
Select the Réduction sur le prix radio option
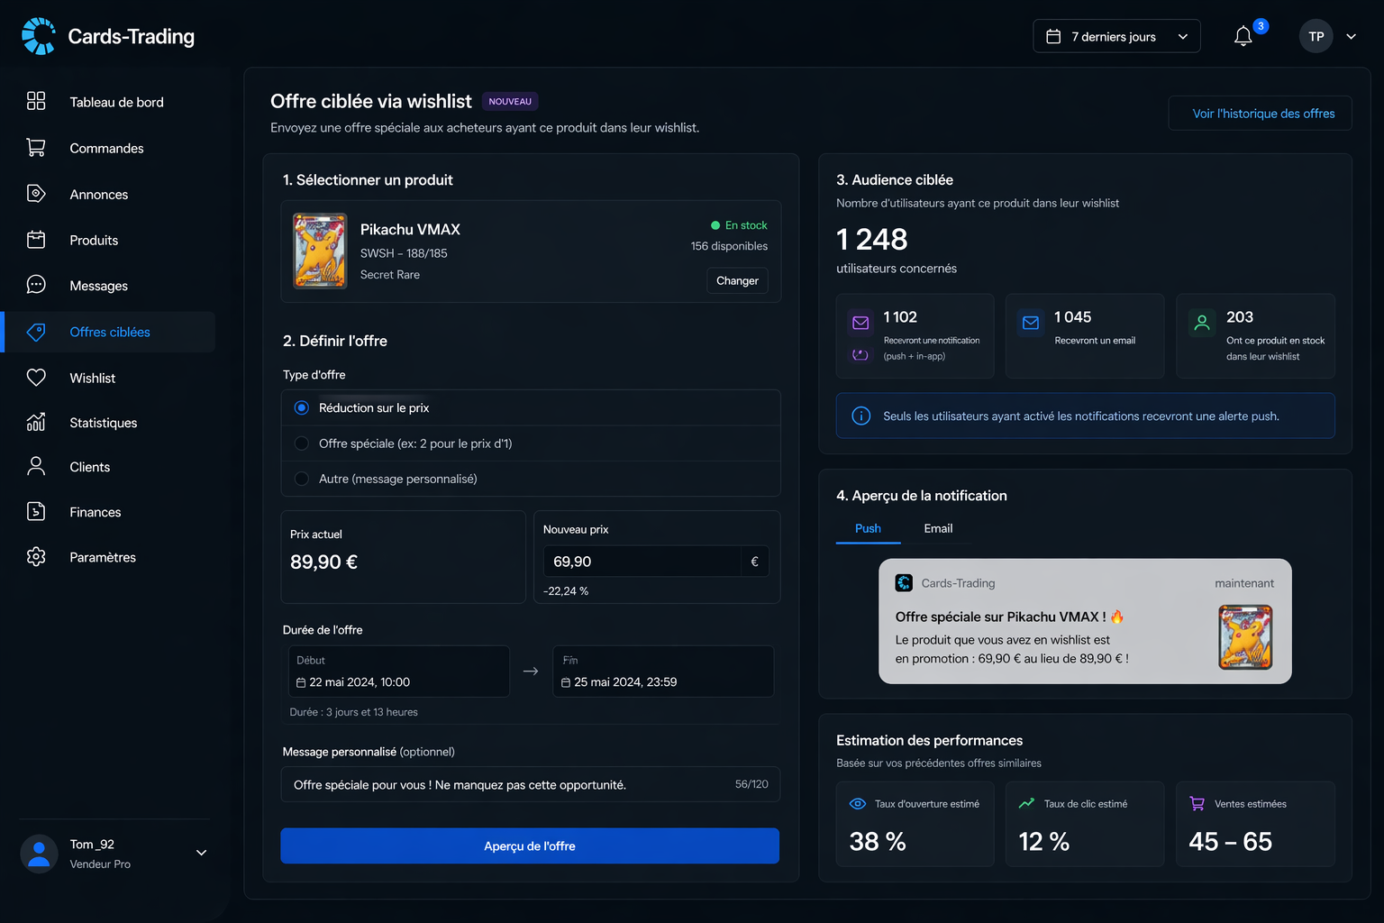[x=531, y=407]
